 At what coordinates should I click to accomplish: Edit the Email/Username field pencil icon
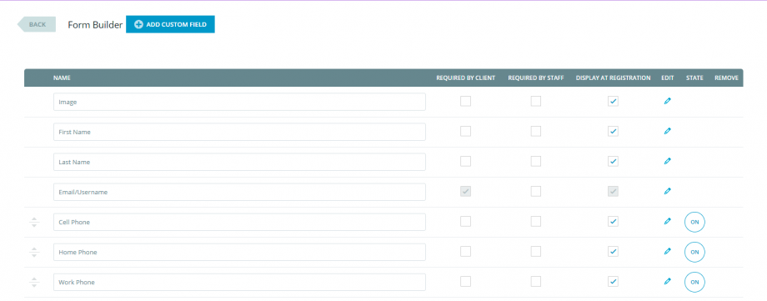click(x=667, y=192)
